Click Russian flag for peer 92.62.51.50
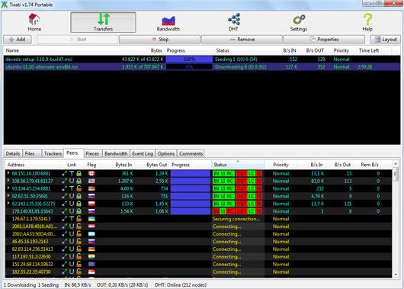404x289 pixels. pyautogui.click(x=91, y=196)
